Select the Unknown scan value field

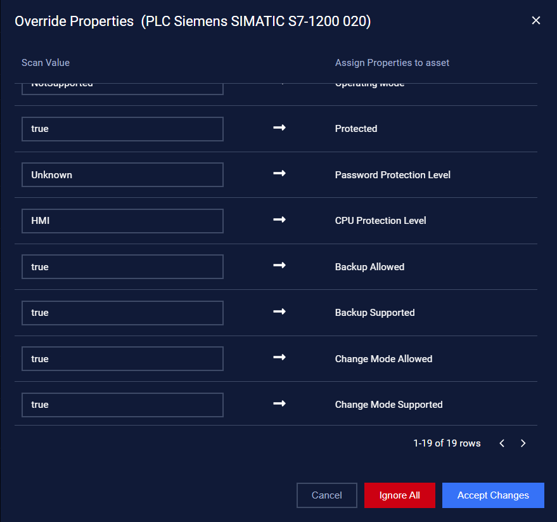(x=122, y=175)
